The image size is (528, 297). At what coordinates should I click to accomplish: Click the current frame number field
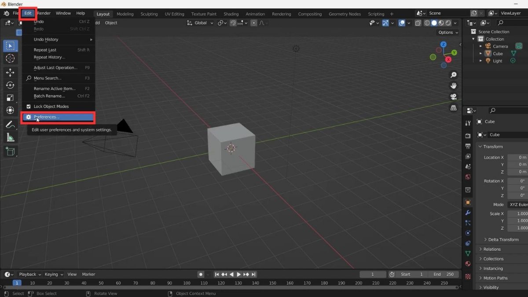tap(373, 274)
